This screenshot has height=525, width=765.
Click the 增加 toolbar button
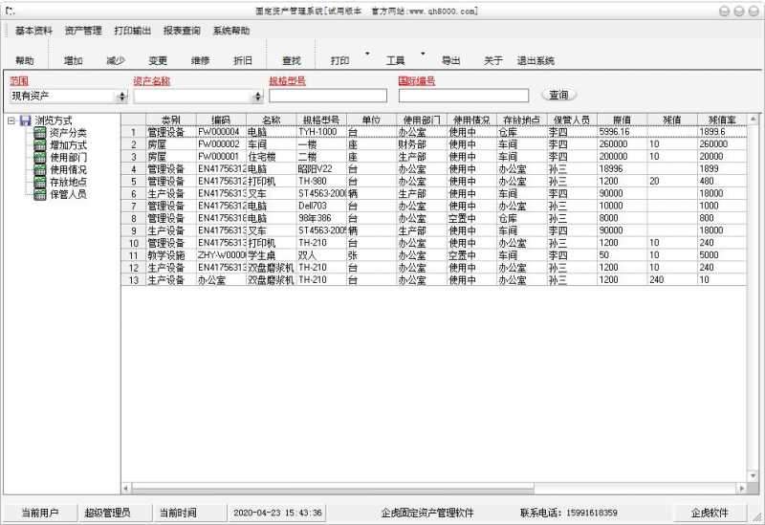tap(74, 60)
